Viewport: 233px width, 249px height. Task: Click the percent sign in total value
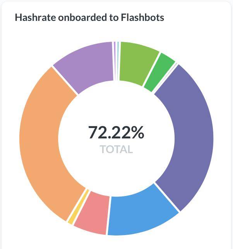coord(137,133)
